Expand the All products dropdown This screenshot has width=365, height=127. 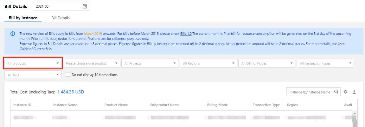[33, 63]
